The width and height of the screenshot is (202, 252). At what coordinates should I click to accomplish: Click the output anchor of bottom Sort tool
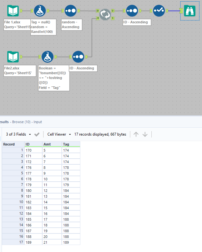coord(86,57)
